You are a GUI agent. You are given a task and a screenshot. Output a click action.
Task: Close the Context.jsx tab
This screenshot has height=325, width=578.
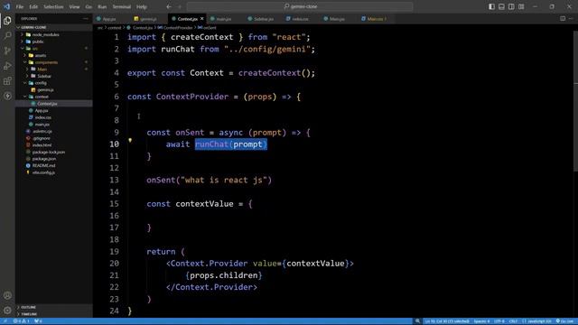[x=201, y=19]
